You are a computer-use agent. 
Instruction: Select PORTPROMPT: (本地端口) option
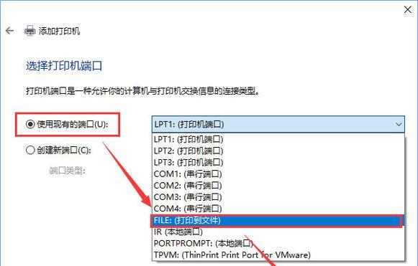(278, 243)
